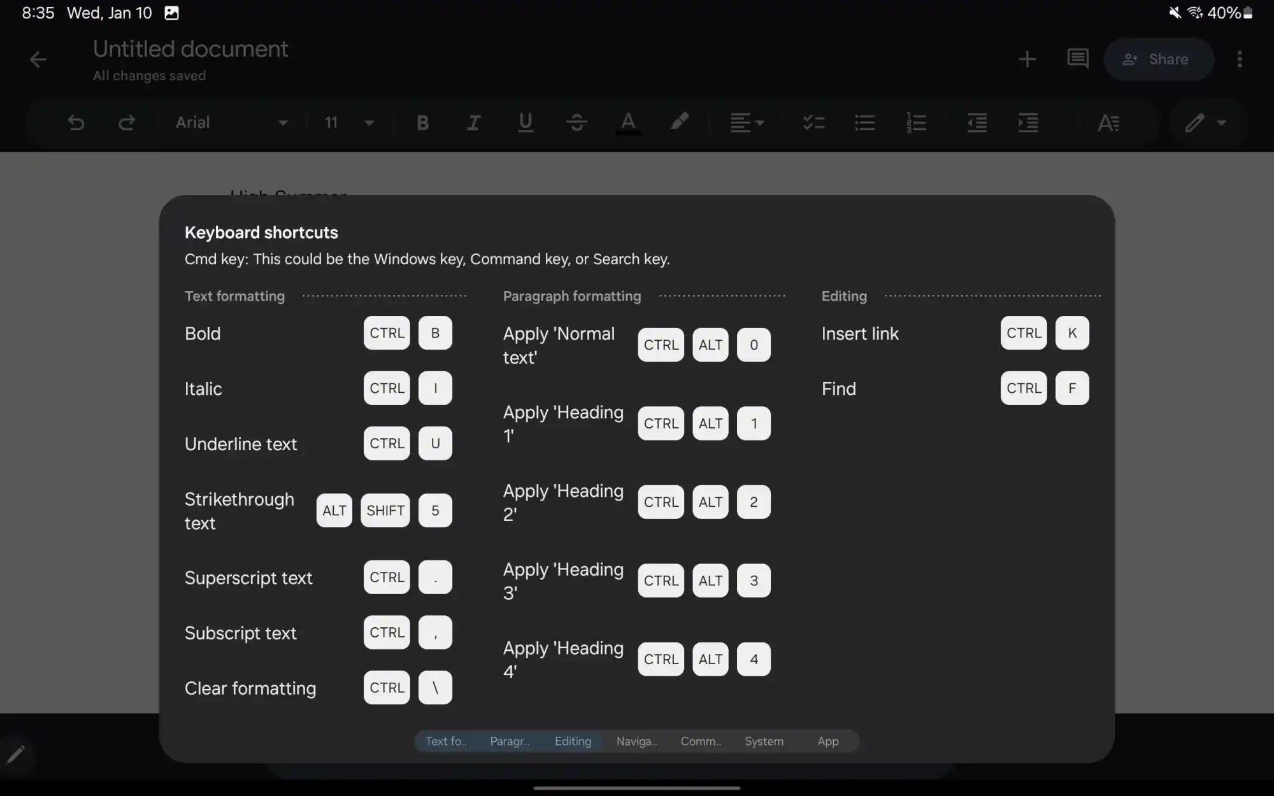Open the three-dot more options menu

click(1240, 59)
